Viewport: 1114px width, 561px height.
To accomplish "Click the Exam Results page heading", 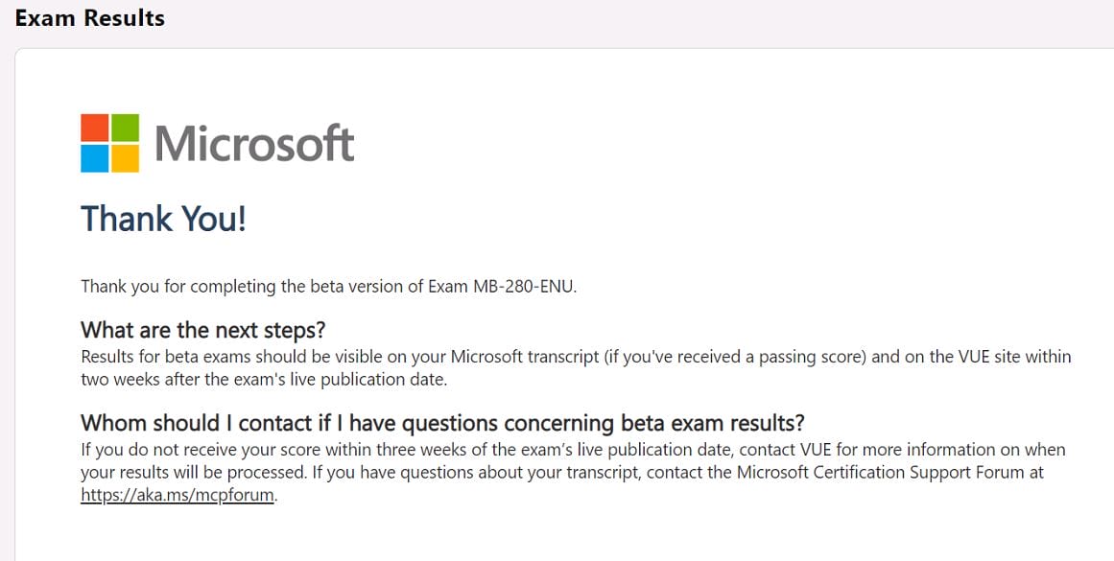I will [x=89, y=18].
